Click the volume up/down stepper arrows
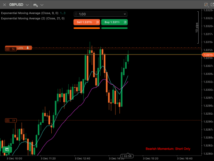The height and width of the screenshot is (161, 214). pos(76,14)
